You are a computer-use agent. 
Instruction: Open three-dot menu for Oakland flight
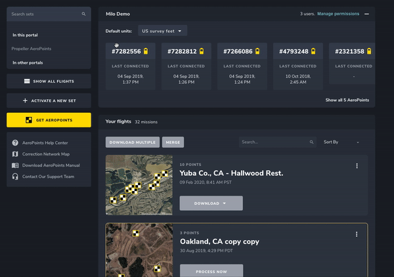point(357,234)
